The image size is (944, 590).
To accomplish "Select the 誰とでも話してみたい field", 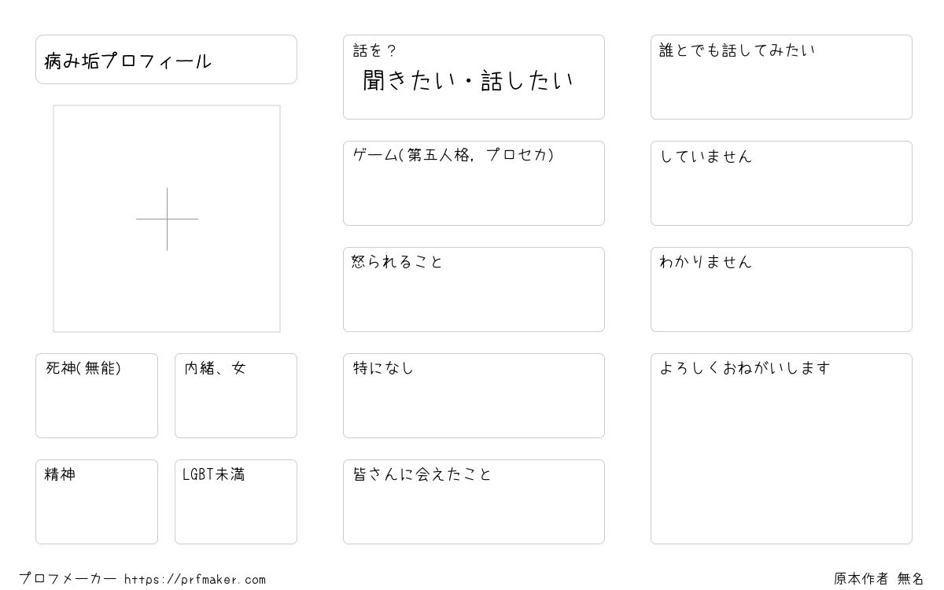I will pyautogui.click(x=781, y=77).
